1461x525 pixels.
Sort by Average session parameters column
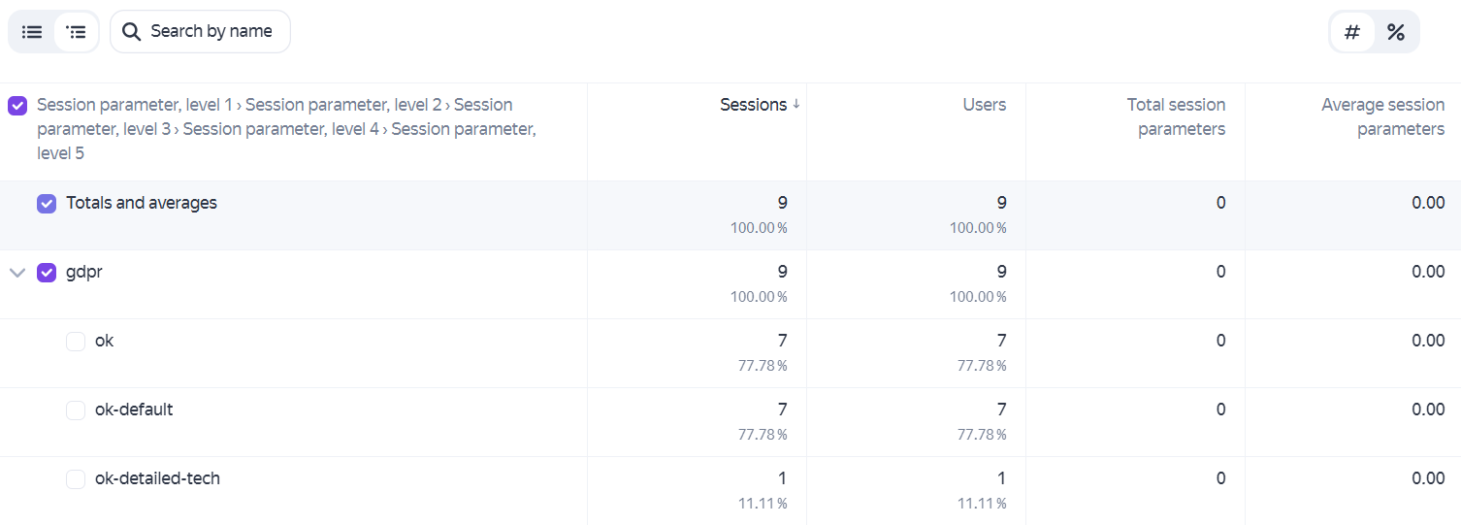point(1382,116)
